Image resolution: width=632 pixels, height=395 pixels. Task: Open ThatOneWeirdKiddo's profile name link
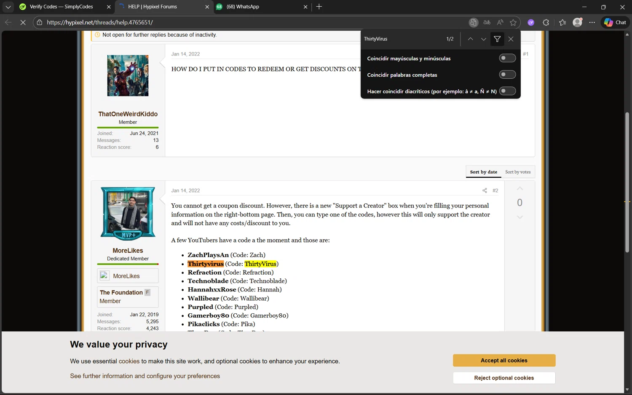tap(128, 114)
